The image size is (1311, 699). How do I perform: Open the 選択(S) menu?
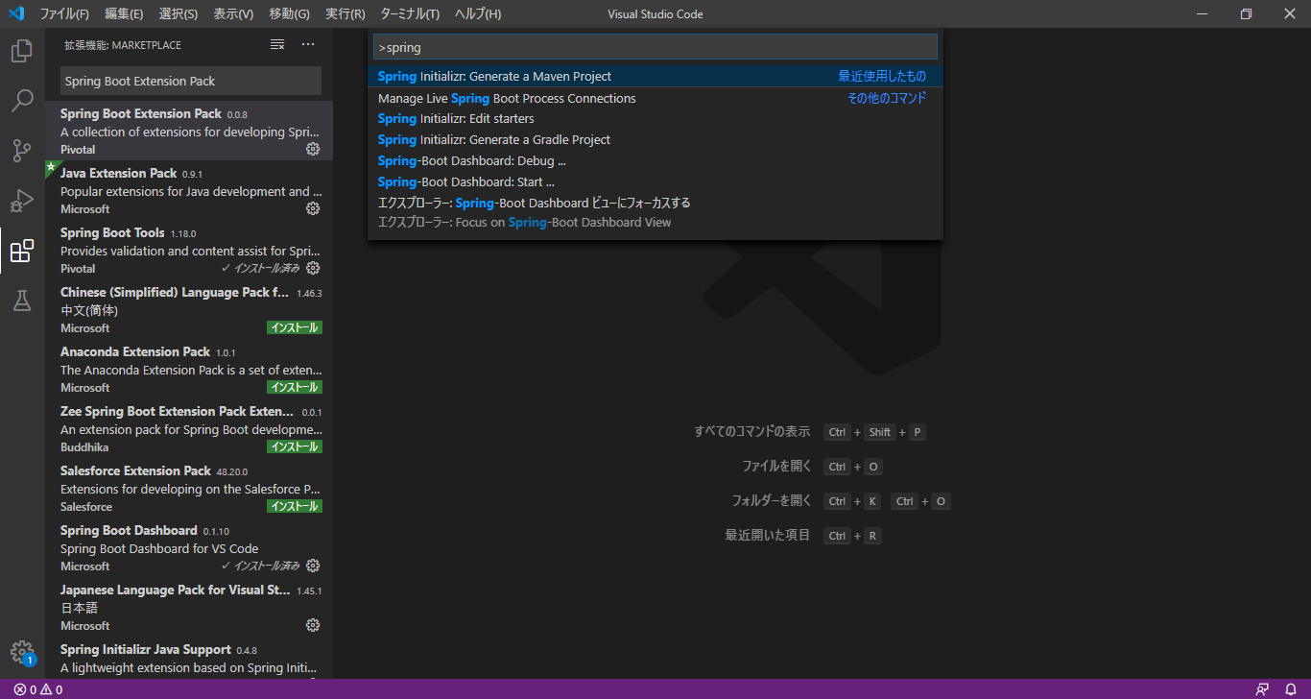[x=179, y=14]
